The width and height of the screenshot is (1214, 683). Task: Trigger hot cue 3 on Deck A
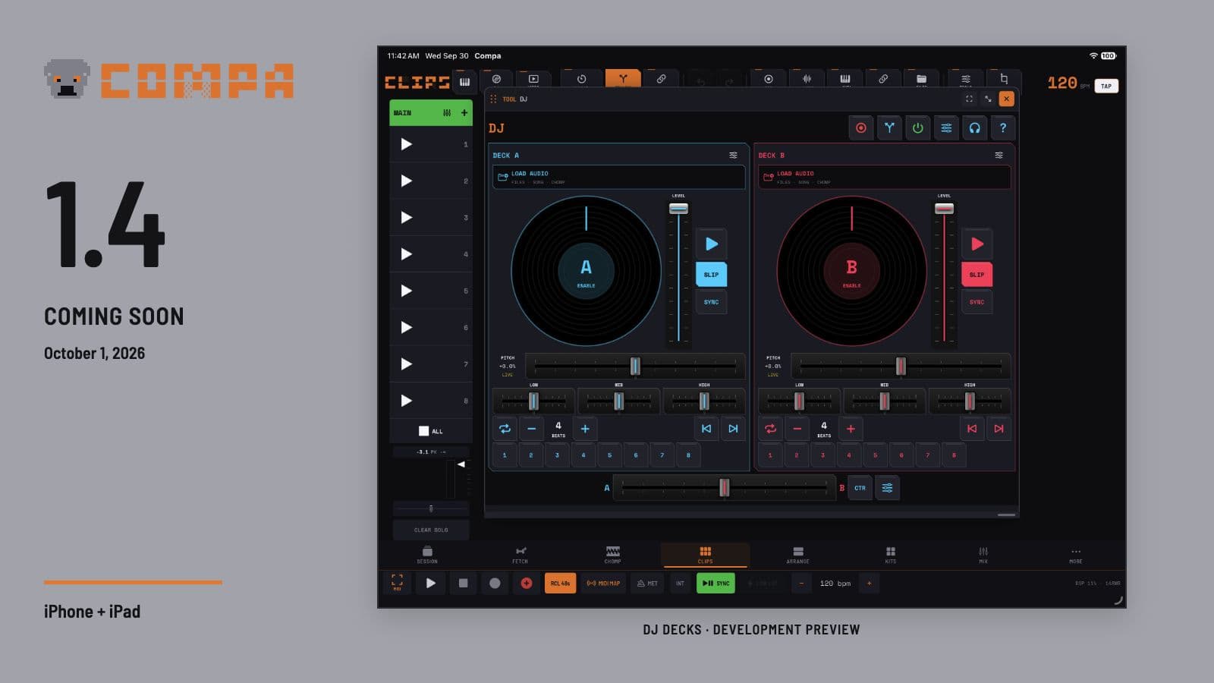(x=557, y=455)
